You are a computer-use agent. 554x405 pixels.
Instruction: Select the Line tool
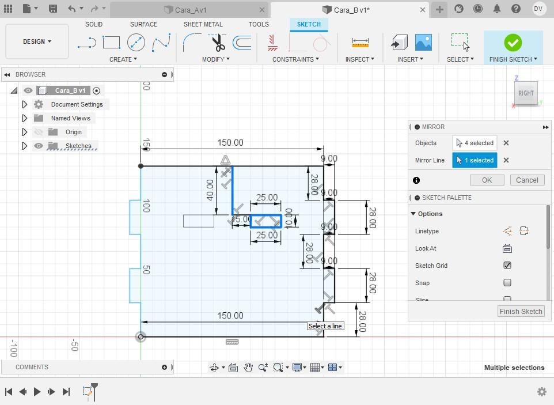tap(87, 43)
